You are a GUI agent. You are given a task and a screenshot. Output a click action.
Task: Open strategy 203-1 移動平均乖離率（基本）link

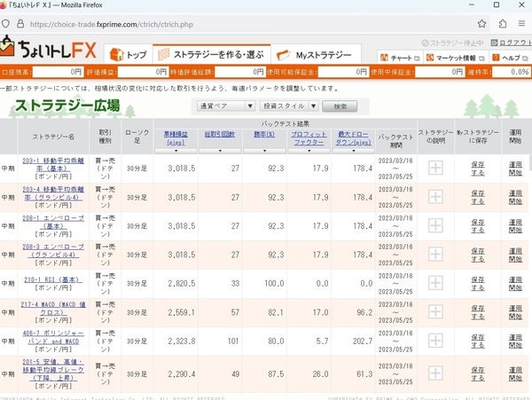53,165
